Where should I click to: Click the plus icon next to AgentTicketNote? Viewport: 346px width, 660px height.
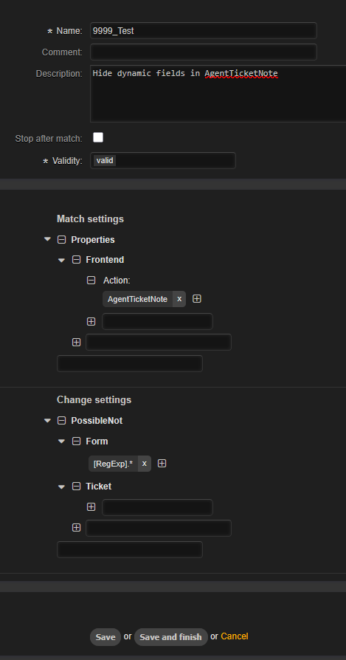click(197, 299)
